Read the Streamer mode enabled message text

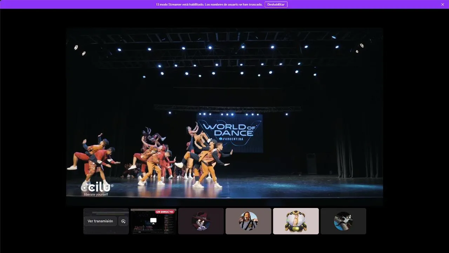[x=209, y=5]
